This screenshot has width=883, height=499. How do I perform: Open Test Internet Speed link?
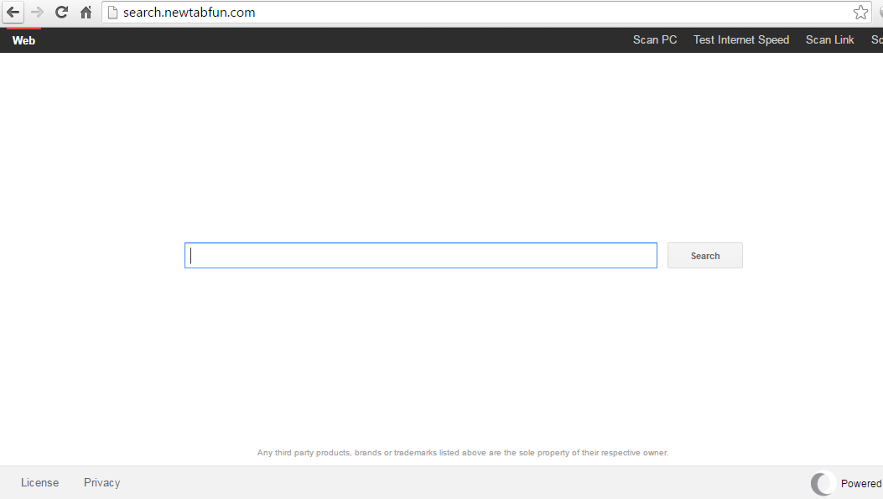pos(741,40)
